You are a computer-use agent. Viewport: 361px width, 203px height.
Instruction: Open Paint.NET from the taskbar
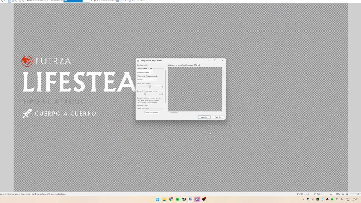point(191,199)
